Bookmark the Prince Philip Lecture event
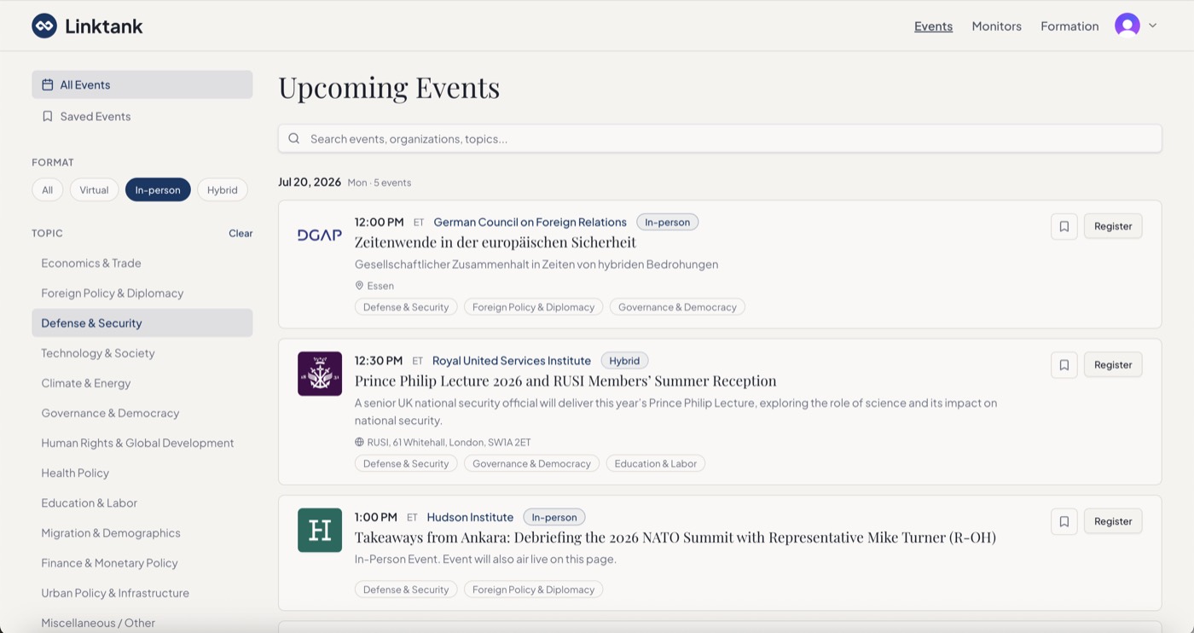 (1064, 364)
